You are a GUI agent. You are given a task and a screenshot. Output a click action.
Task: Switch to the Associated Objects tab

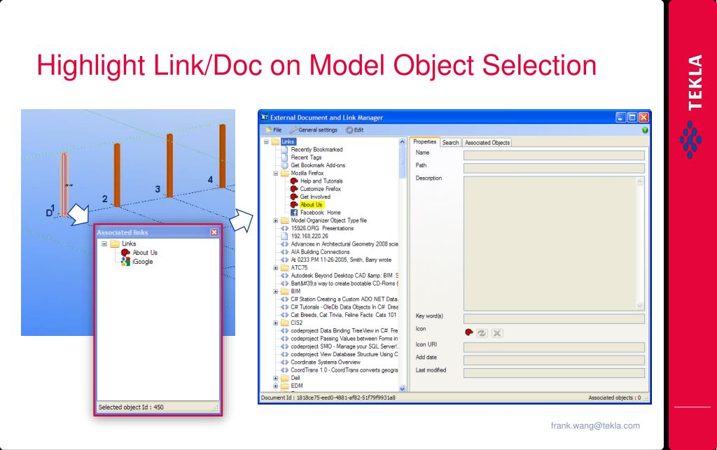[487, 143]
